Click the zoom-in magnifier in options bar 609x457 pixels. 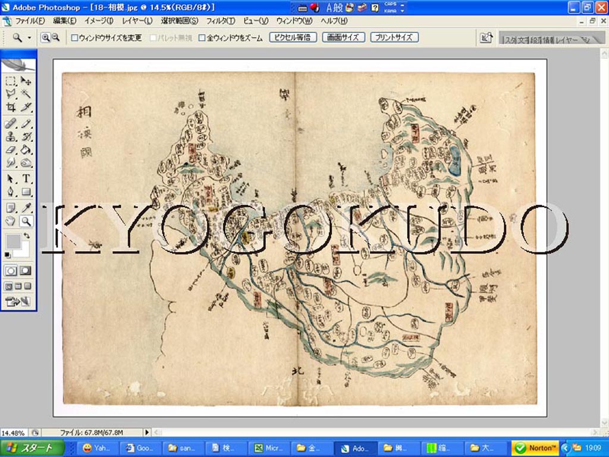click(x=45, y=37)
